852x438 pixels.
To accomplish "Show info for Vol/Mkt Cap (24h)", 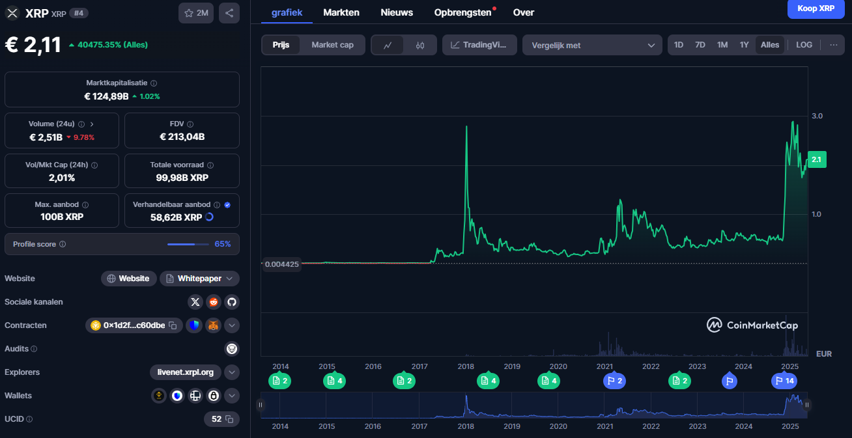I will point(94,165).
